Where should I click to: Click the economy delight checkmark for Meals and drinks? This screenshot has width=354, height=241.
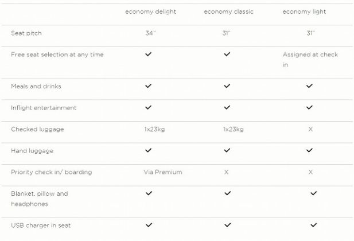coord(149,86)
